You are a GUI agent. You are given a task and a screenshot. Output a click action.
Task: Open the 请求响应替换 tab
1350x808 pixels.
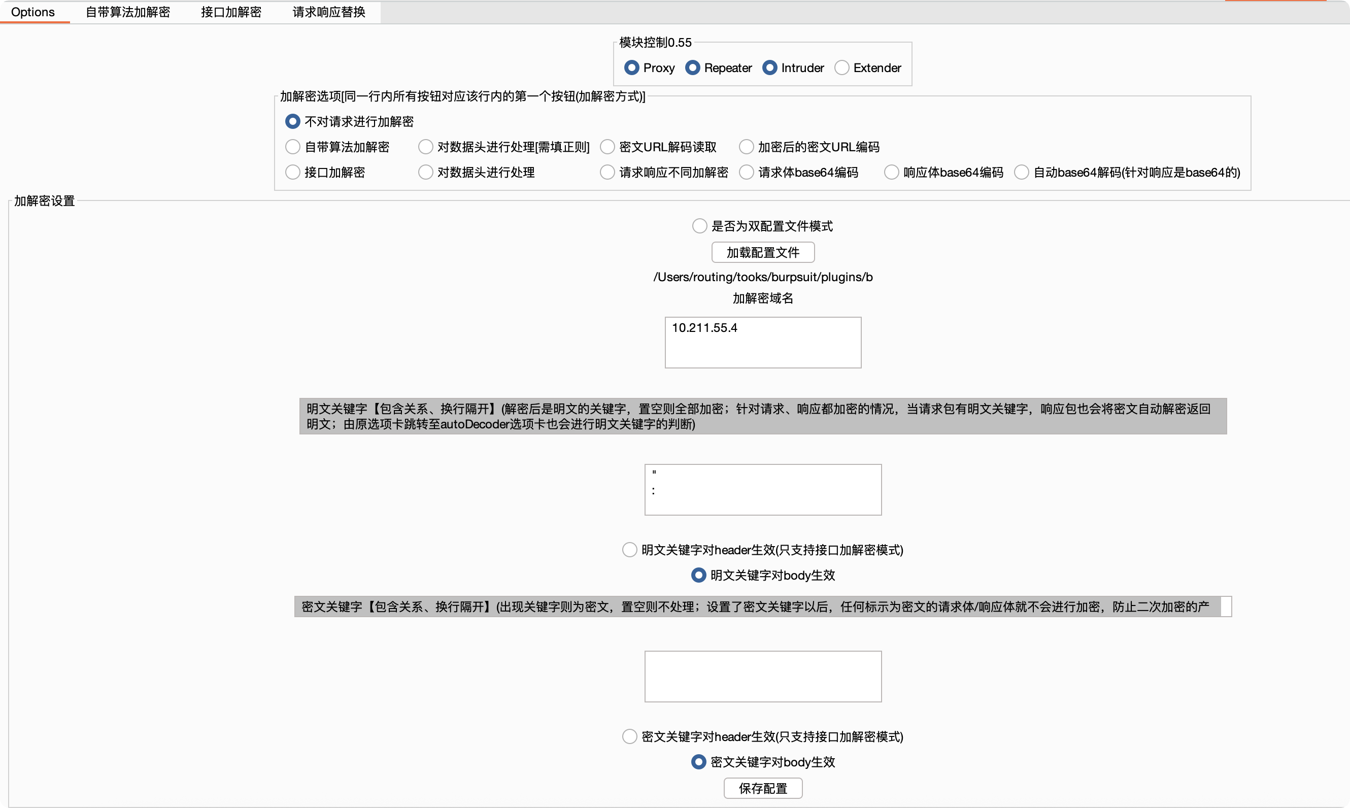pyautogui.click(x=329, y=12)
